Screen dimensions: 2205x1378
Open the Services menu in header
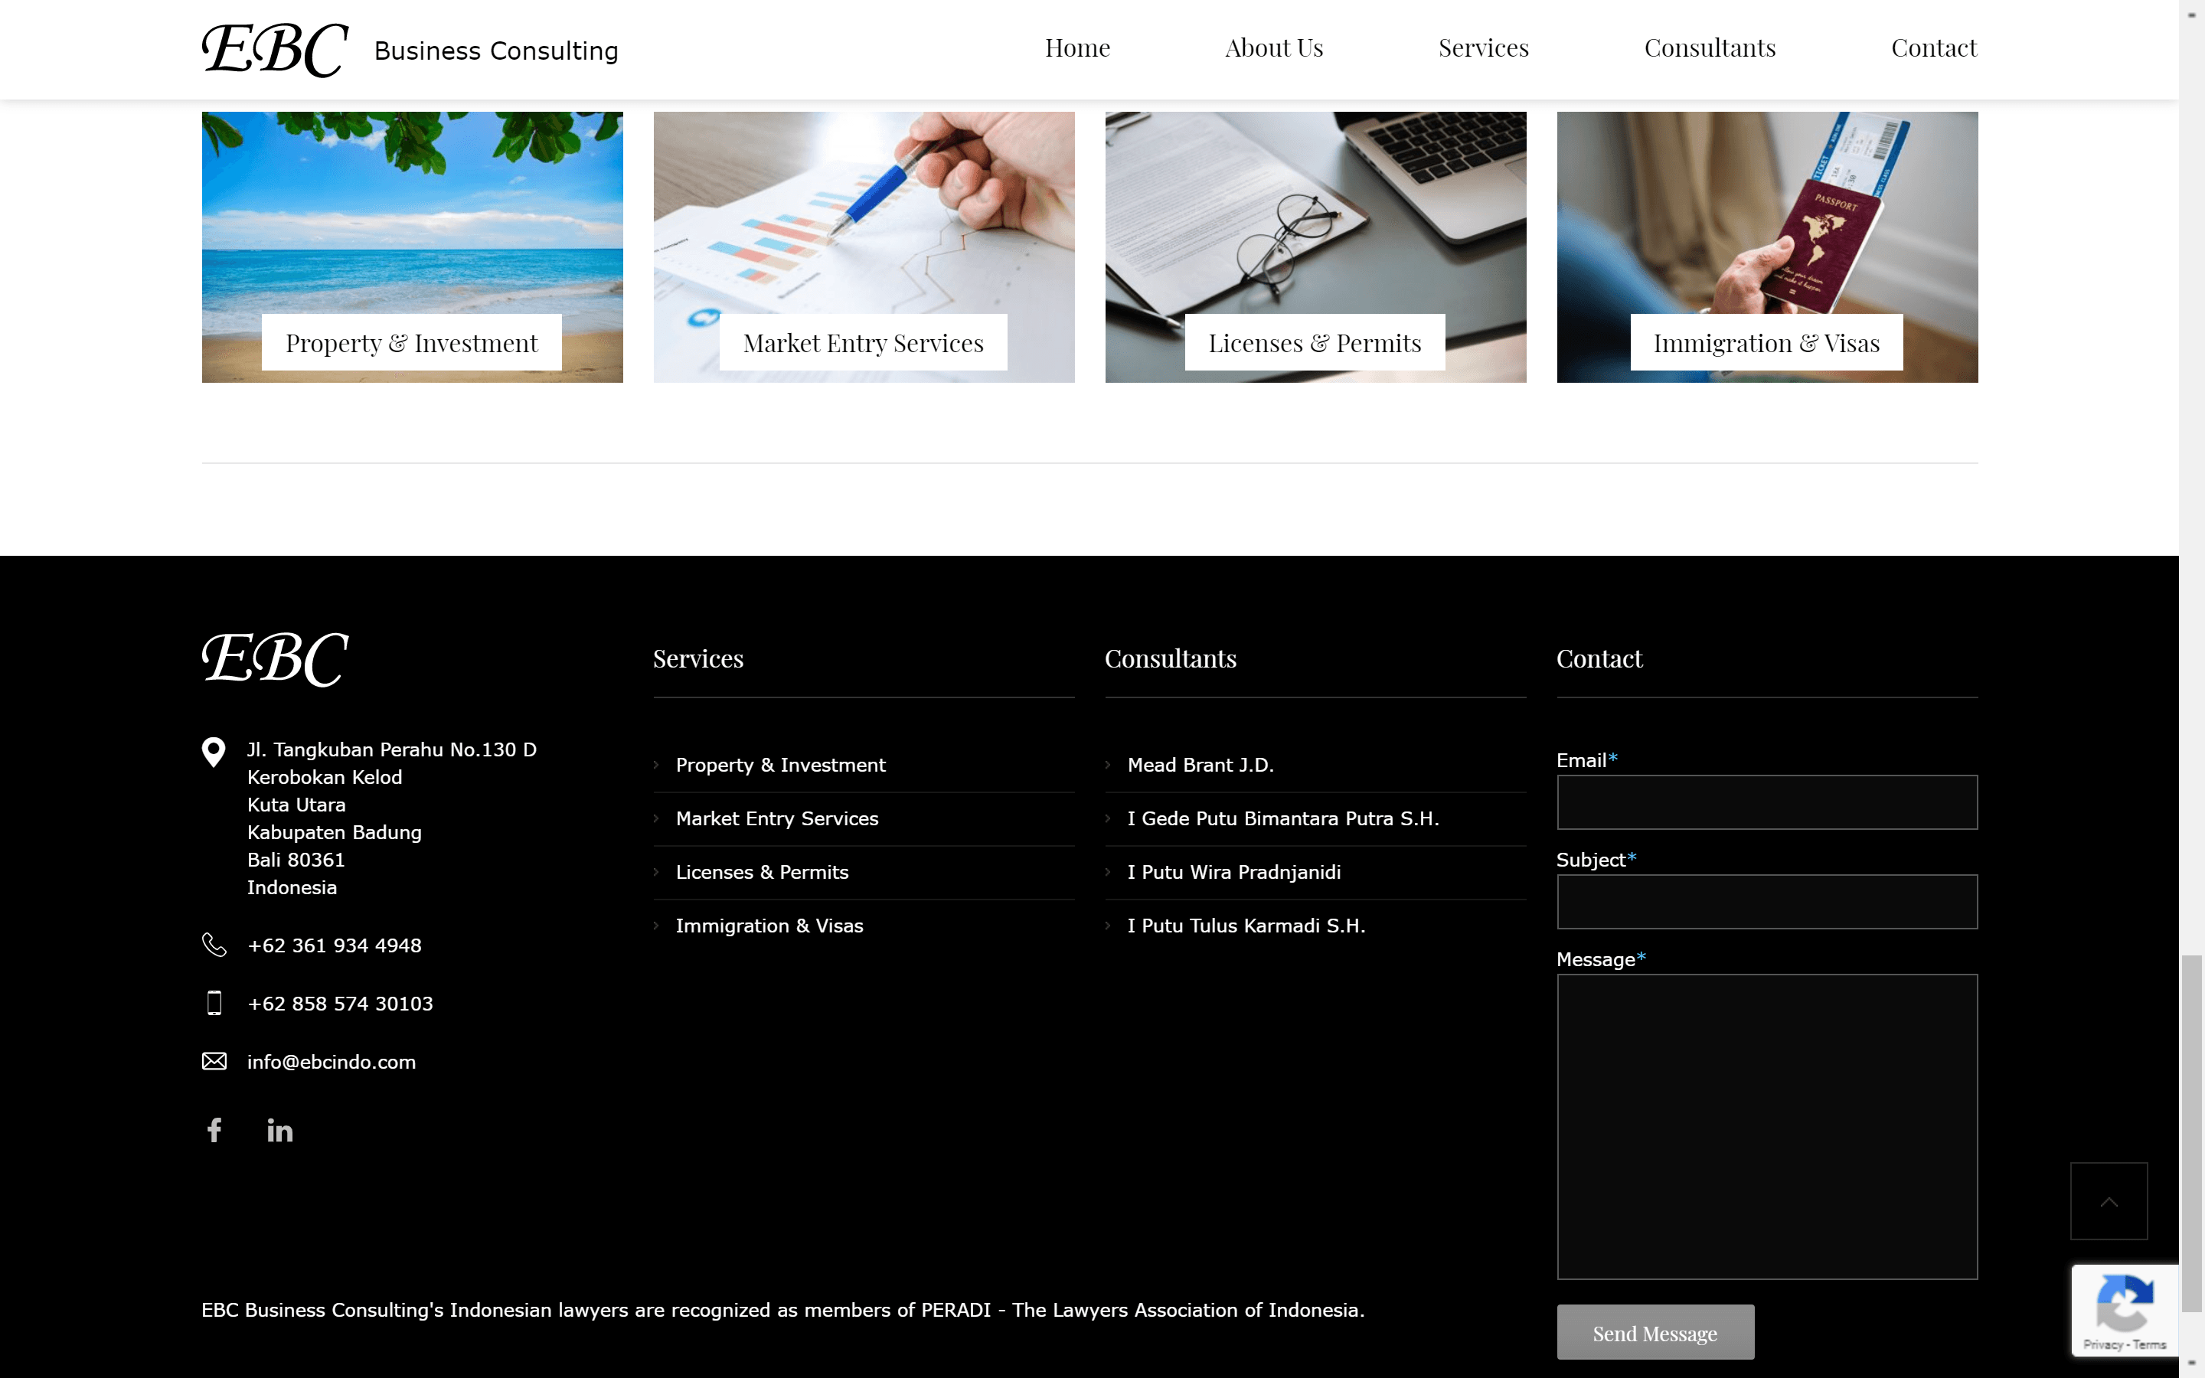pos(1482,47)
